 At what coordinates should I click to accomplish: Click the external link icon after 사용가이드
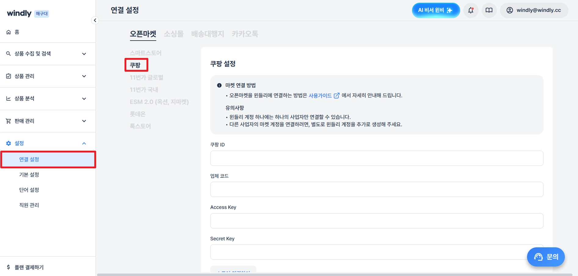click(x=337, y=96)
